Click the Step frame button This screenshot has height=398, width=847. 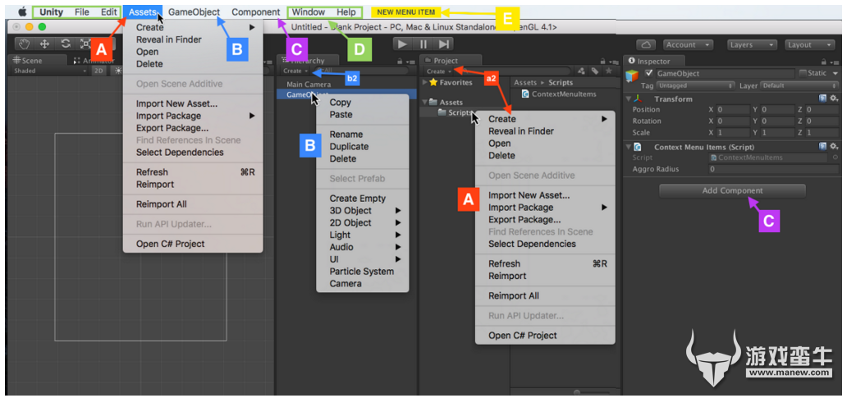(443, 43)
